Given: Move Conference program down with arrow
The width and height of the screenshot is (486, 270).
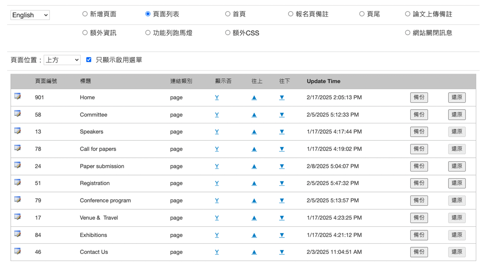Looking at the screenshot, I should point(282,200).
